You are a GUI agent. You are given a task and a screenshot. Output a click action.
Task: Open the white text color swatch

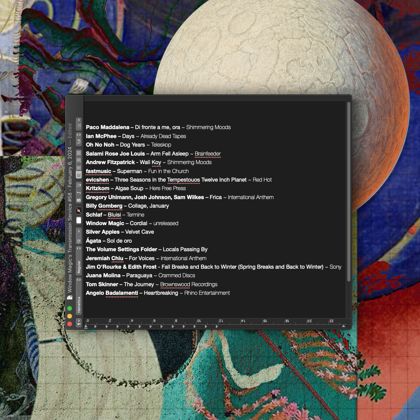pyautogui.click(x=79, y=220)
